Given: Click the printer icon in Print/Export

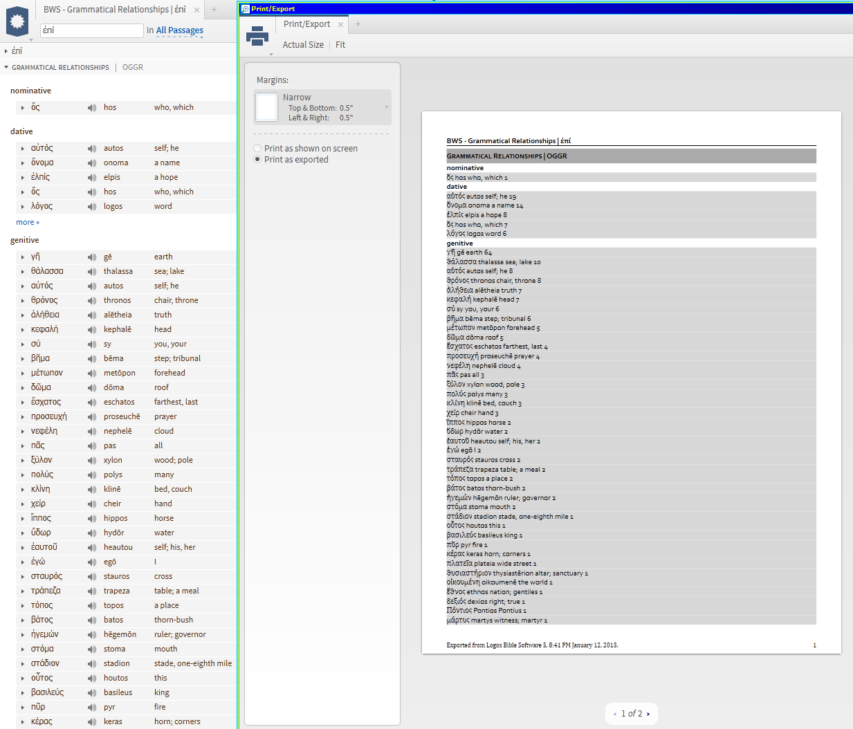Looking at the screenshot, I should [x=257, y=36].
